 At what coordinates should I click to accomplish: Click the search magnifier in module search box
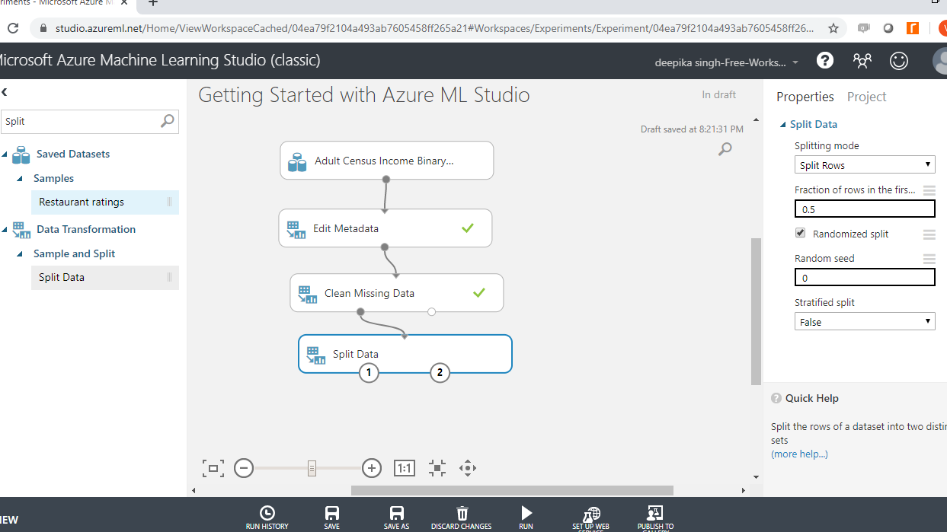(168, 120)
